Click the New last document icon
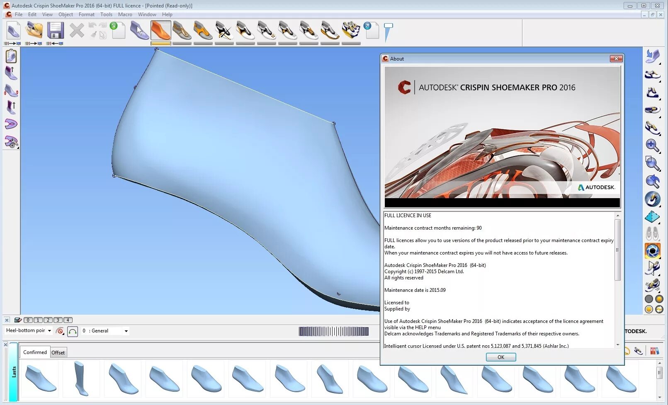This screenshot has width=668, height=405. pyautogui.click(x=13, y=30)
